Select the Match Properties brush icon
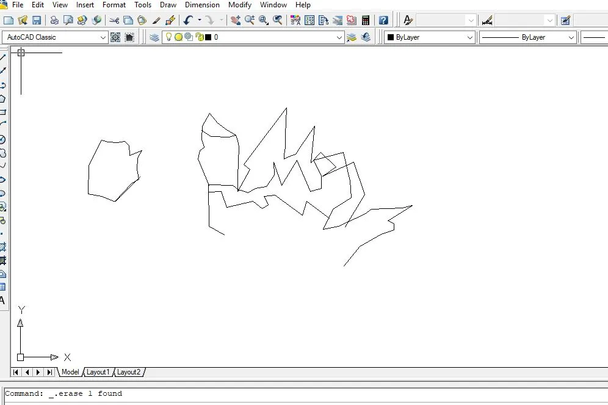 click(156, 20)
